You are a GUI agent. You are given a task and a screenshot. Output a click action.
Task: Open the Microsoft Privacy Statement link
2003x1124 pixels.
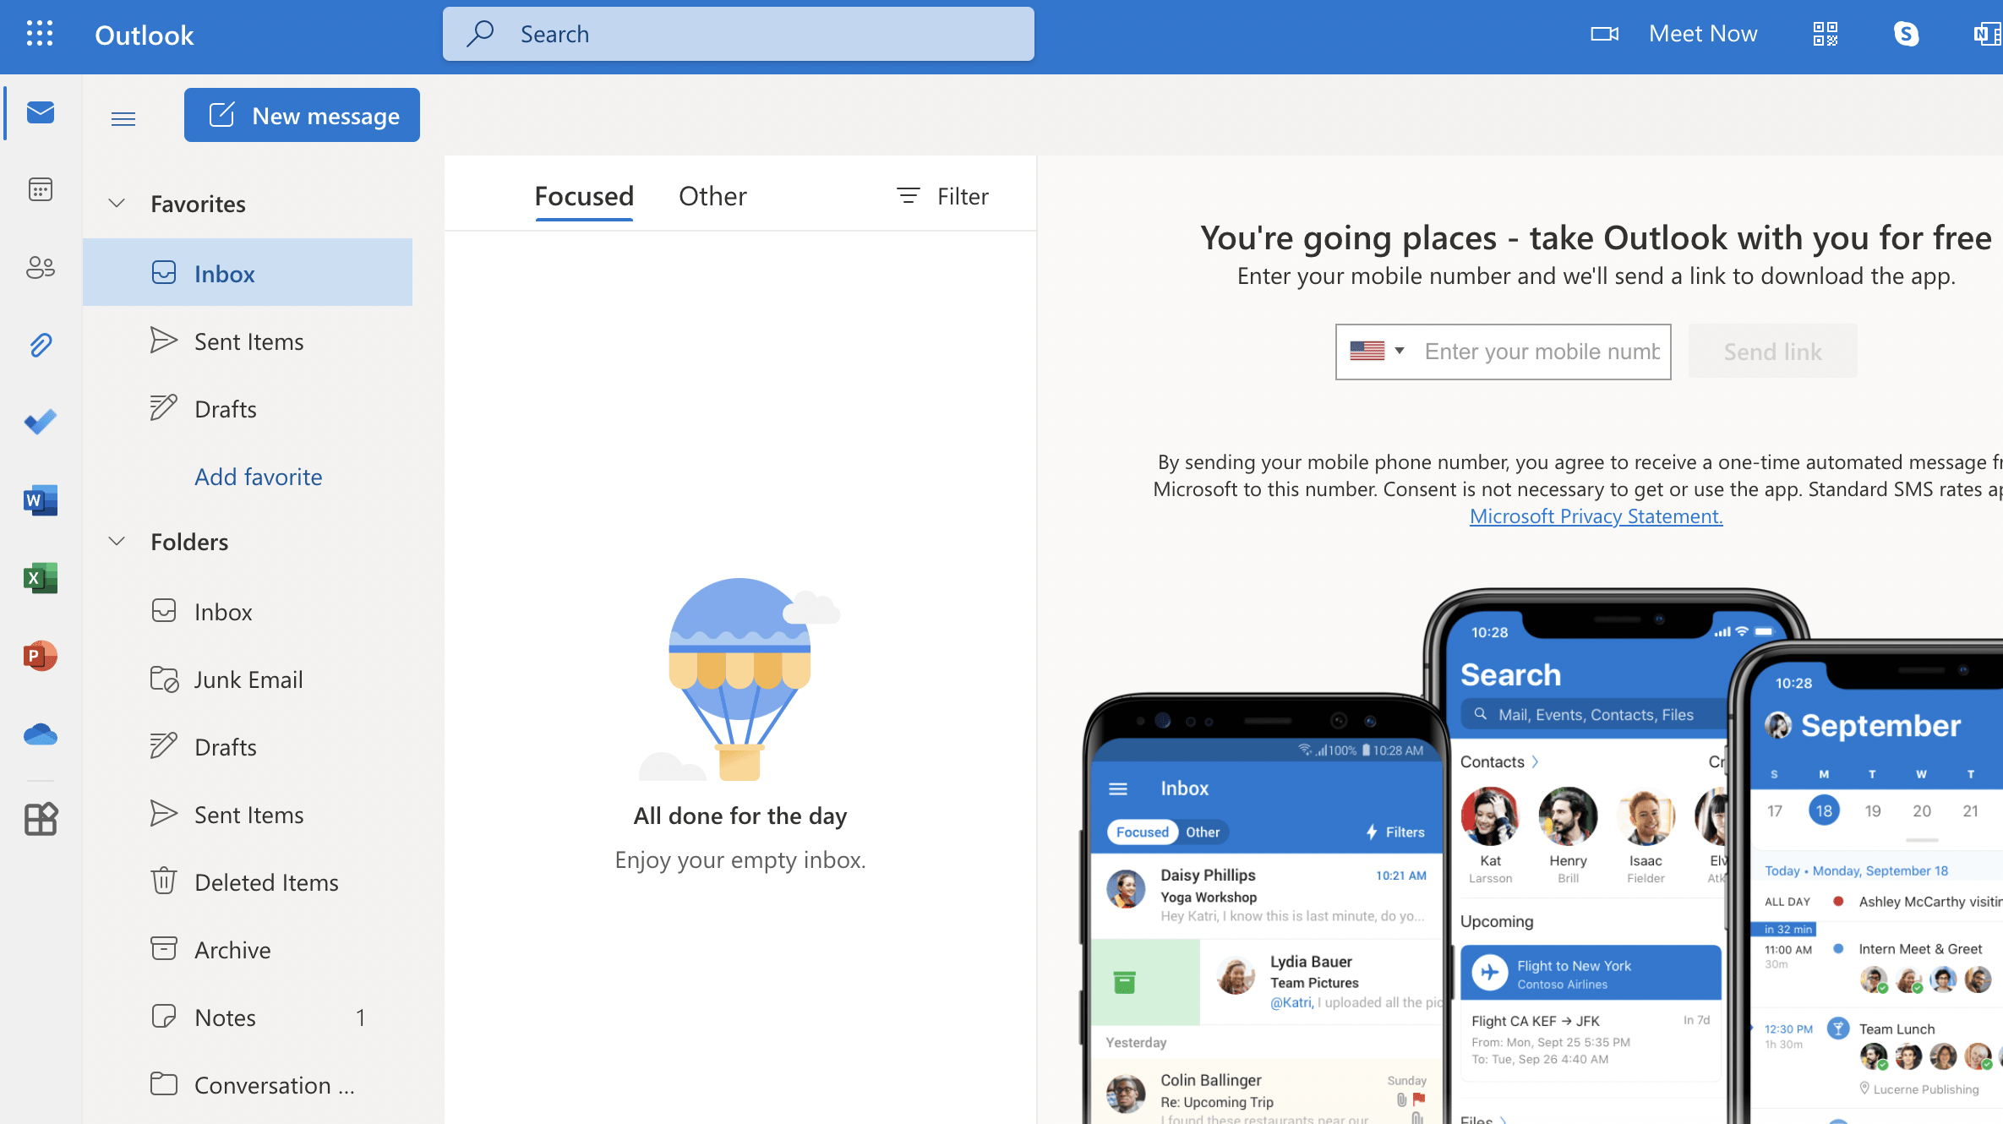point(1596,516)
